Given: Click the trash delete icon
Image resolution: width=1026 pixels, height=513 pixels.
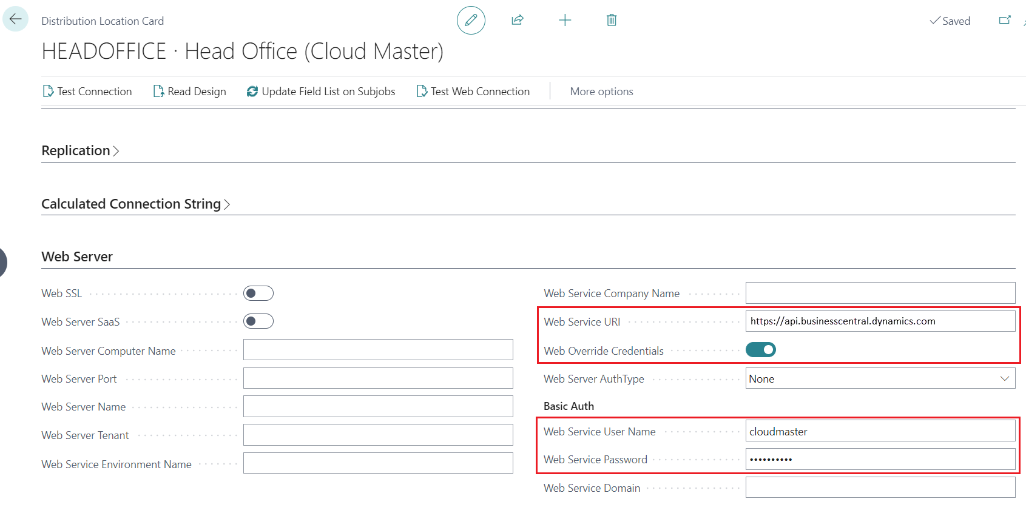Looking at the screenshot, I should pos(612,21).
